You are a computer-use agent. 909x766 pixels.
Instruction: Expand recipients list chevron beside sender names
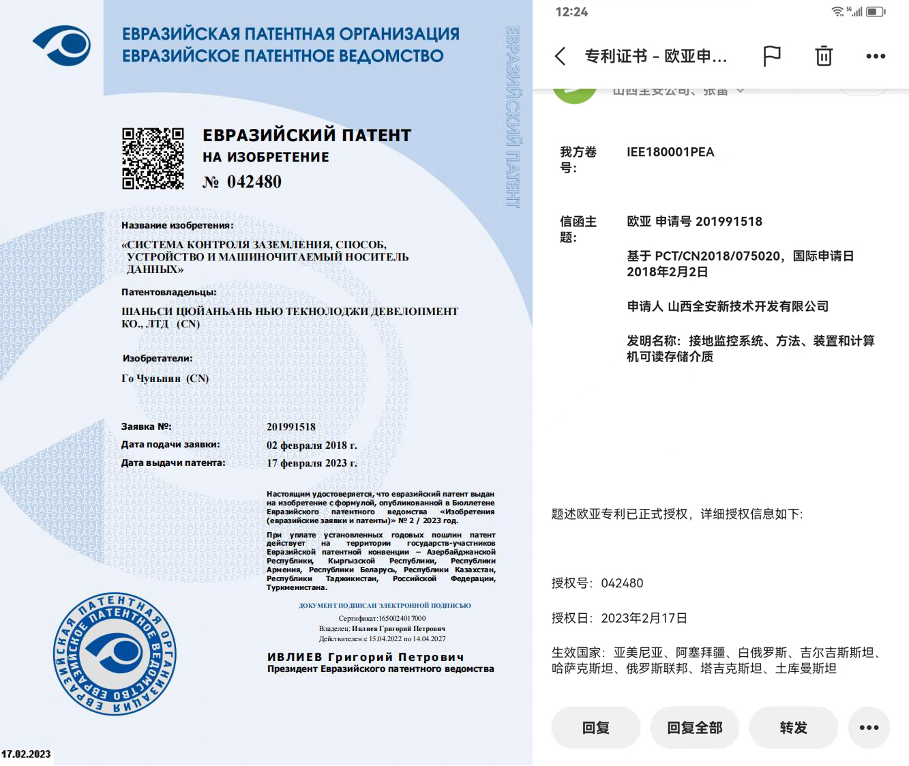tap(740, 90)
